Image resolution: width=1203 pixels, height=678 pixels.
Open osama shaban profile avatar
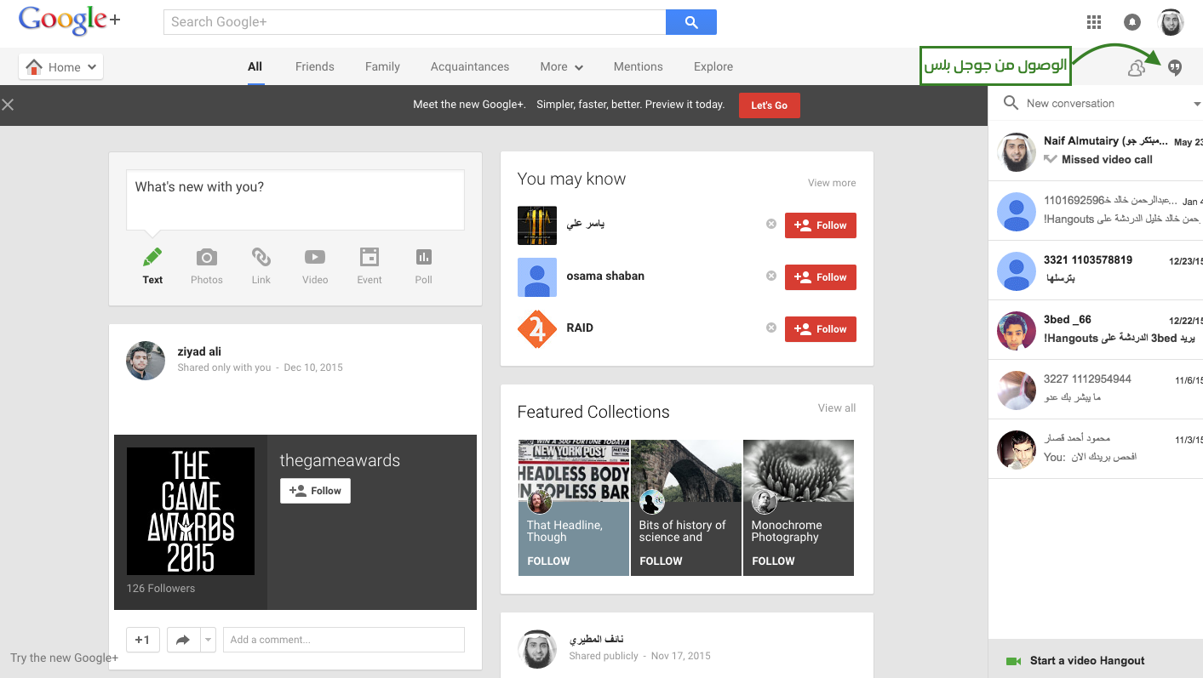(x=537, y=277)
